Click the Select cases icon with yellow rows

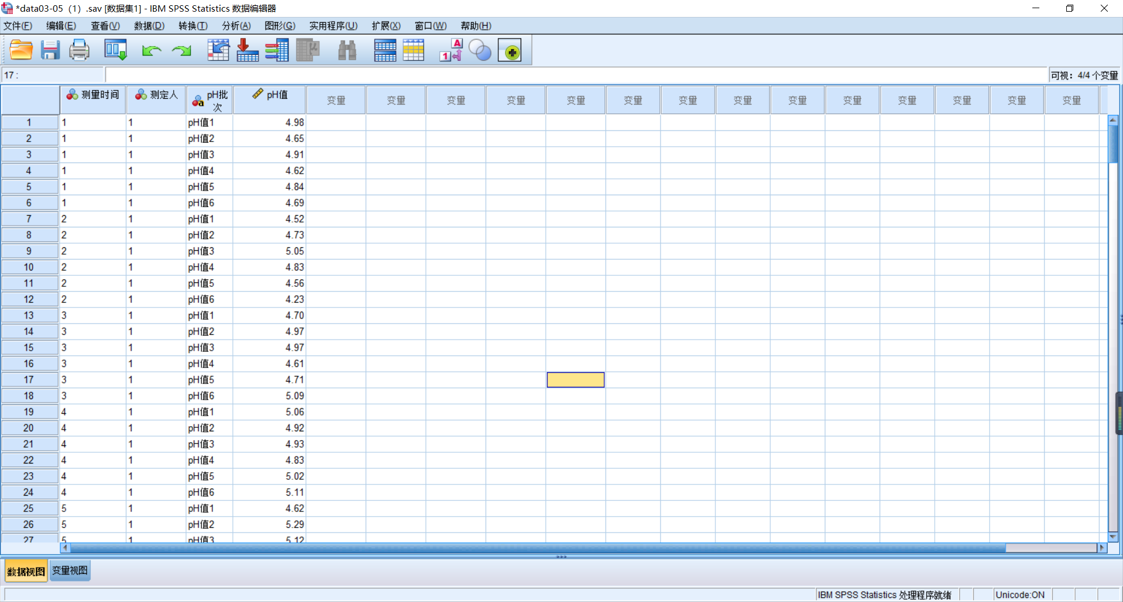pyautogui.click(x=413, y=50)
